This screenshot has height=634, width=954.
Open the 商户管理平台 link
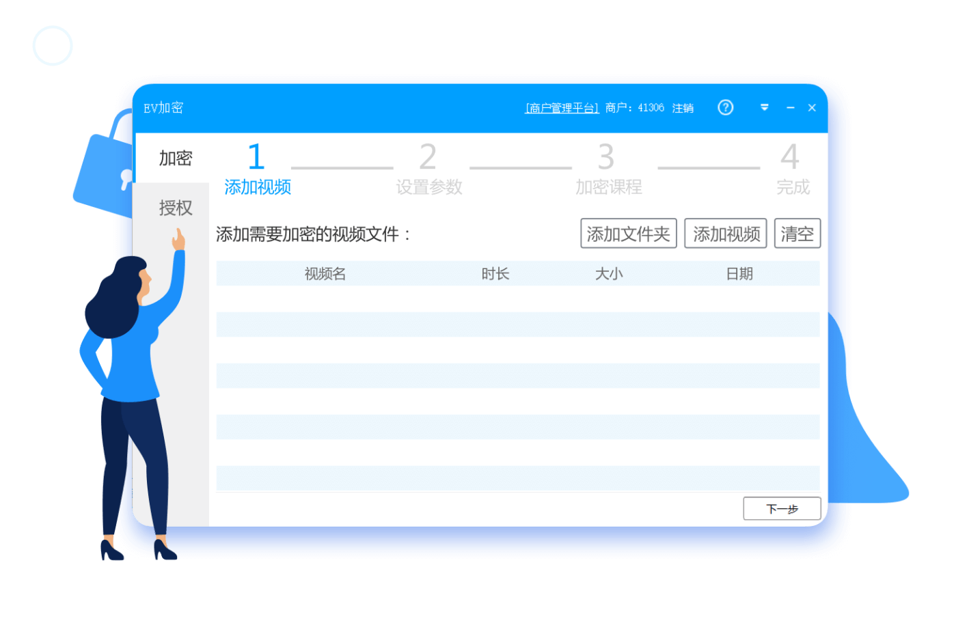click(x=561, y=107)
